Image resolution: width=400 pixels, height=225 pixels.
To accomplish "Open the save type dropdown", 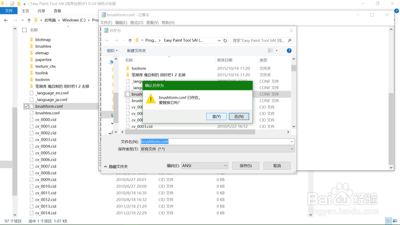I will [x=217, y=149].
